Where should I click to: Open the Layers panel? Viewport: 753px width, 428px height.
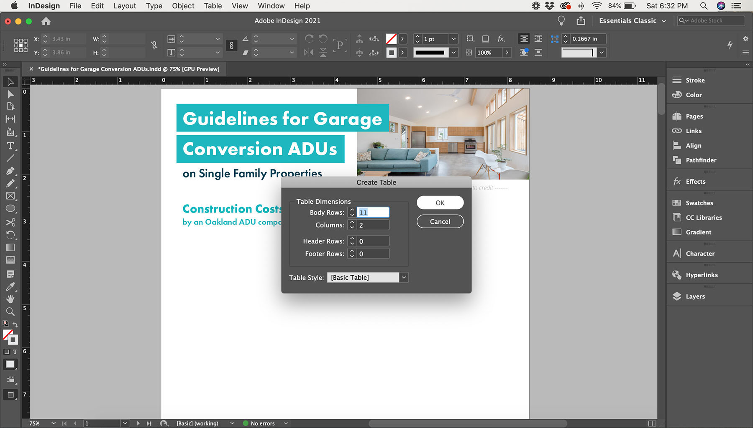695,296
